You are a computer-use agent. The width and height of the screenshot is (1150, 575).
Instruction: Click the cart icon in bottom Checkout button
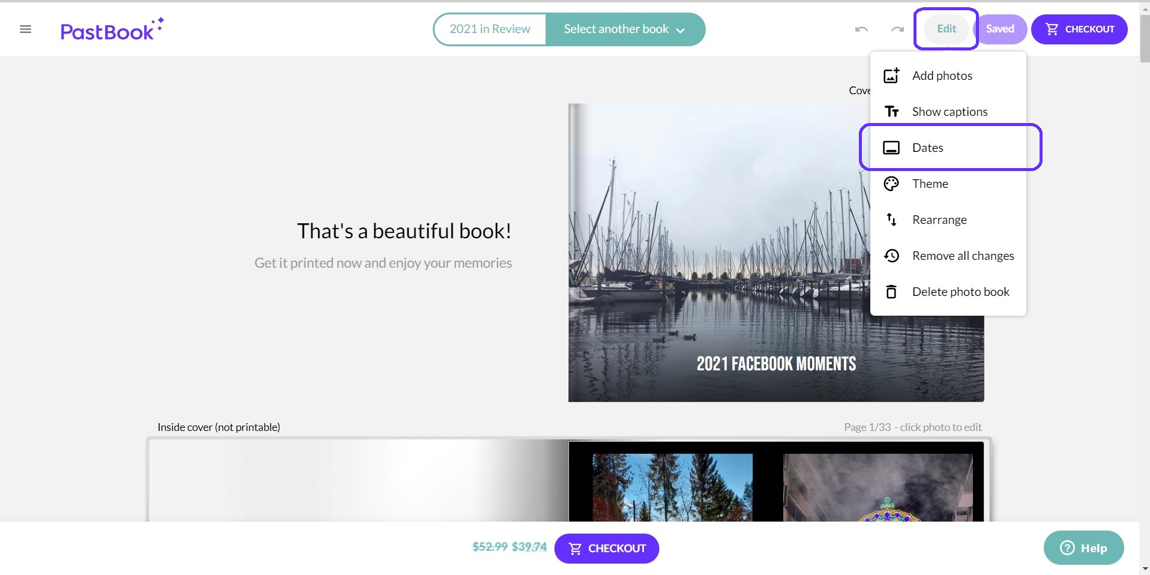[575, 549]
